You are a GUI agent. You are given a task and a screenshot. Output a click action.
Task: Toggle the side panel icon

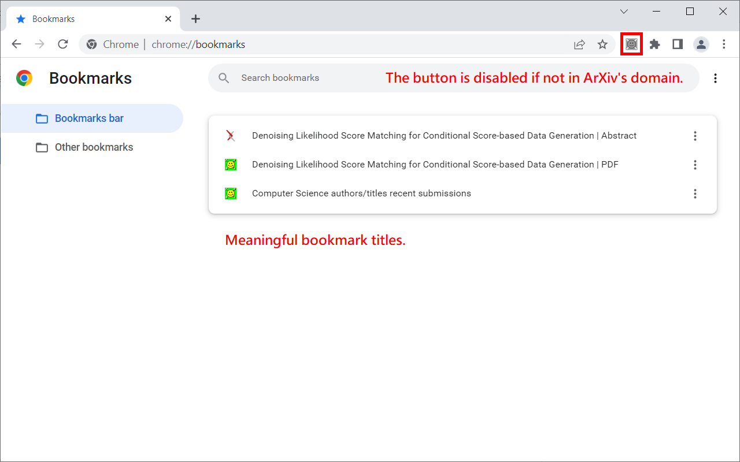pos(678,44)
